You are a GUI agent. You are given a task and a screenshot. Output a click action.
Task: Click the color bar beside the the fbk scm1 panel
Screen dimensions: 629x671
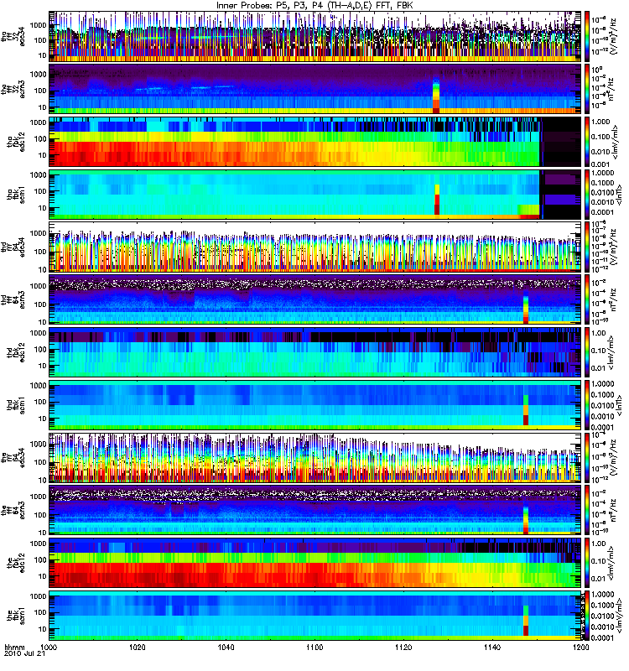pos(586,616)
